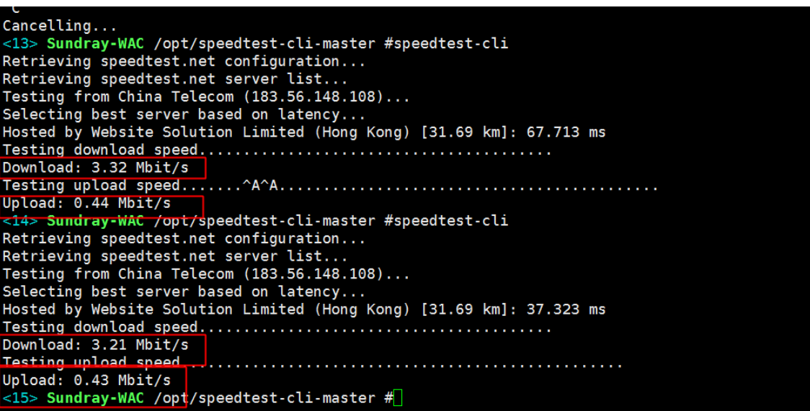Place cursor in the green terminal input box
Screen dimensions: 810x411
point(398,398)
